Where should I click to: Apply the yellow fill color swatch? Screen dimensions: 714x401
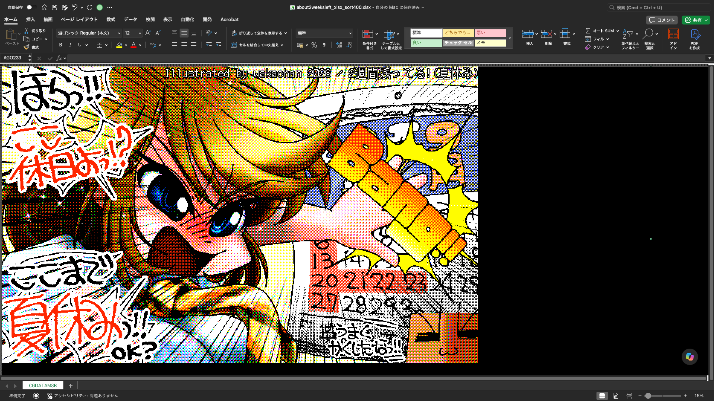point(119,45)
